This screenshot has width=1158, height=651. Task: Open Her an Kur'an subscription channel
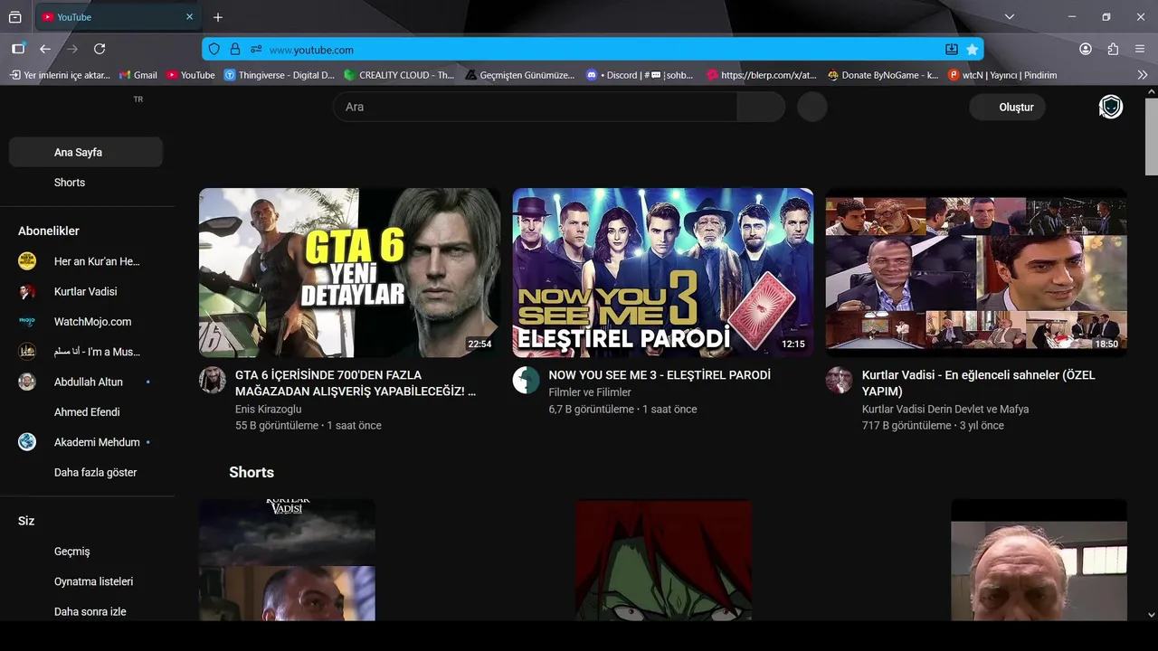point(86,261)
